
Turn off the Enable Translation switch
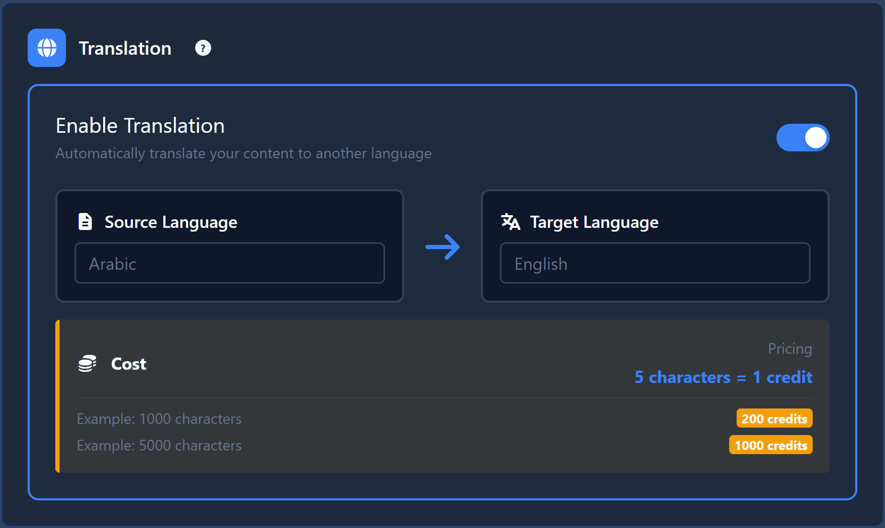803,138
